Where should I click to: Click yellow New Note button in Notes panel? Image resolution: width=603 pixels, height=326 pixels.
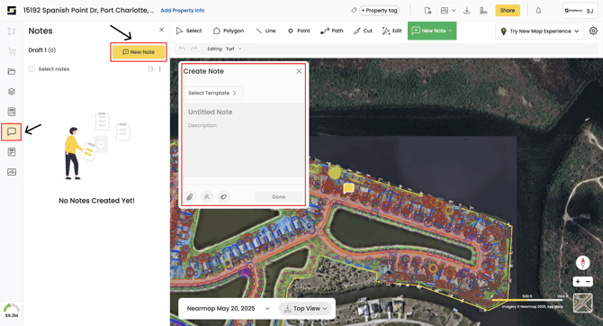[x=139, y=52]
